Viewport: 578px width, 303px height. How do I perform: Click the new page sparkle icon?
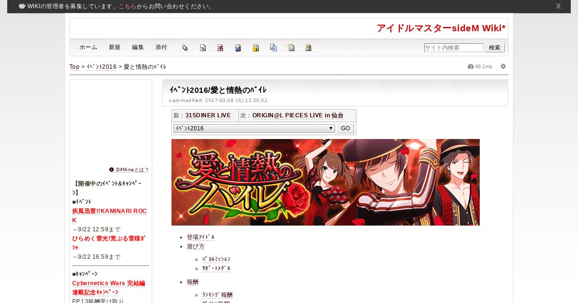(291, 48)
